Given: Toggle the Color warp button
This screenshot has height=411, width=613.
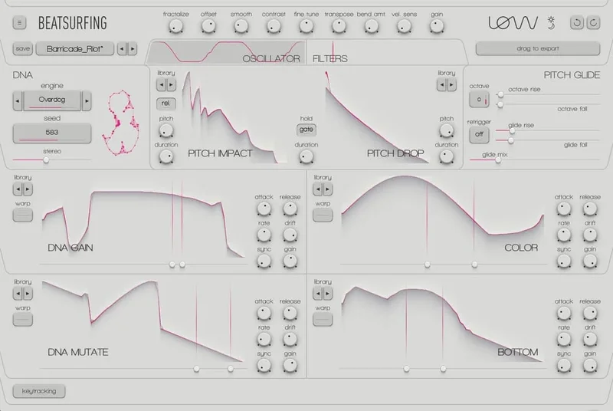Looking at the screenshot, I should pyautogui.click(x=323, y=215).
